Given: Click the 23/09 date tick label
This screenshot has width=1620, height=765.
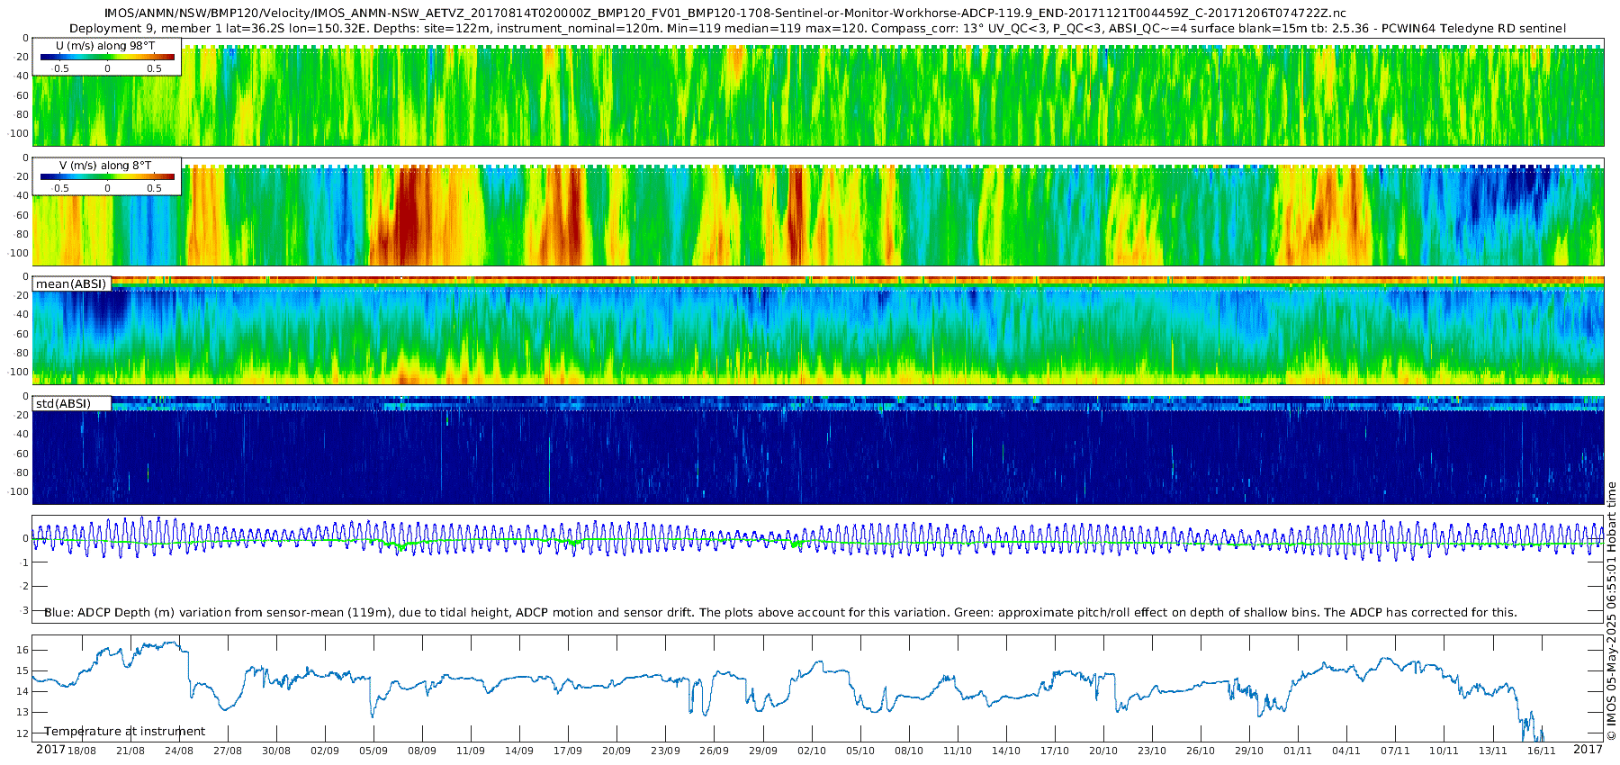Looking at the screenshot, I should [x=665, y=751].
